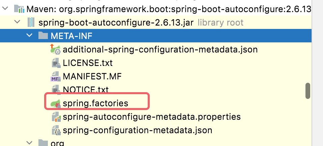Select spring.factories file in tree
The image size is (323, 146).
(x=95, y=103)
